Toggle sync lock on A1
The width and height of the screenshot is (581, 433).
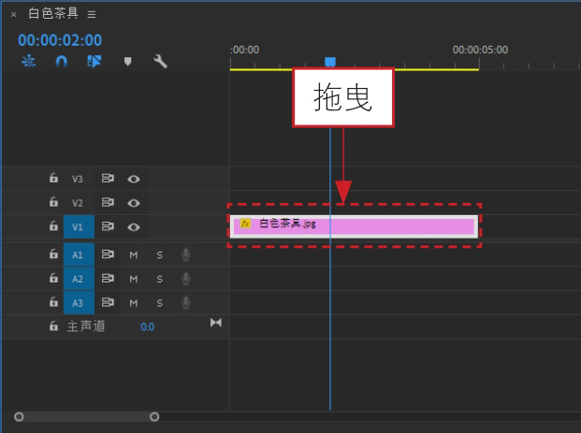coord(108,254)
